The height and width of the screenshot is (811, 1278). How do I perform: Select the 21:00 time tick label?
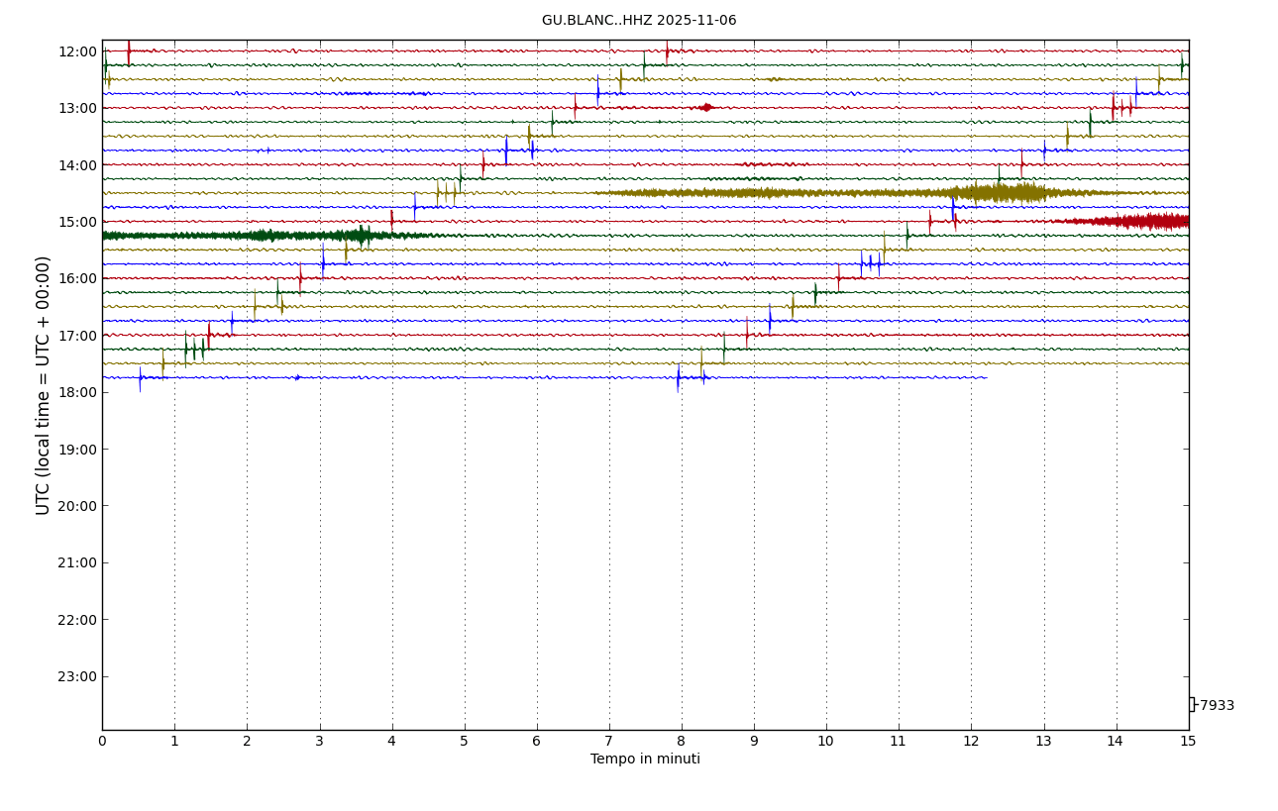(77, 562)
